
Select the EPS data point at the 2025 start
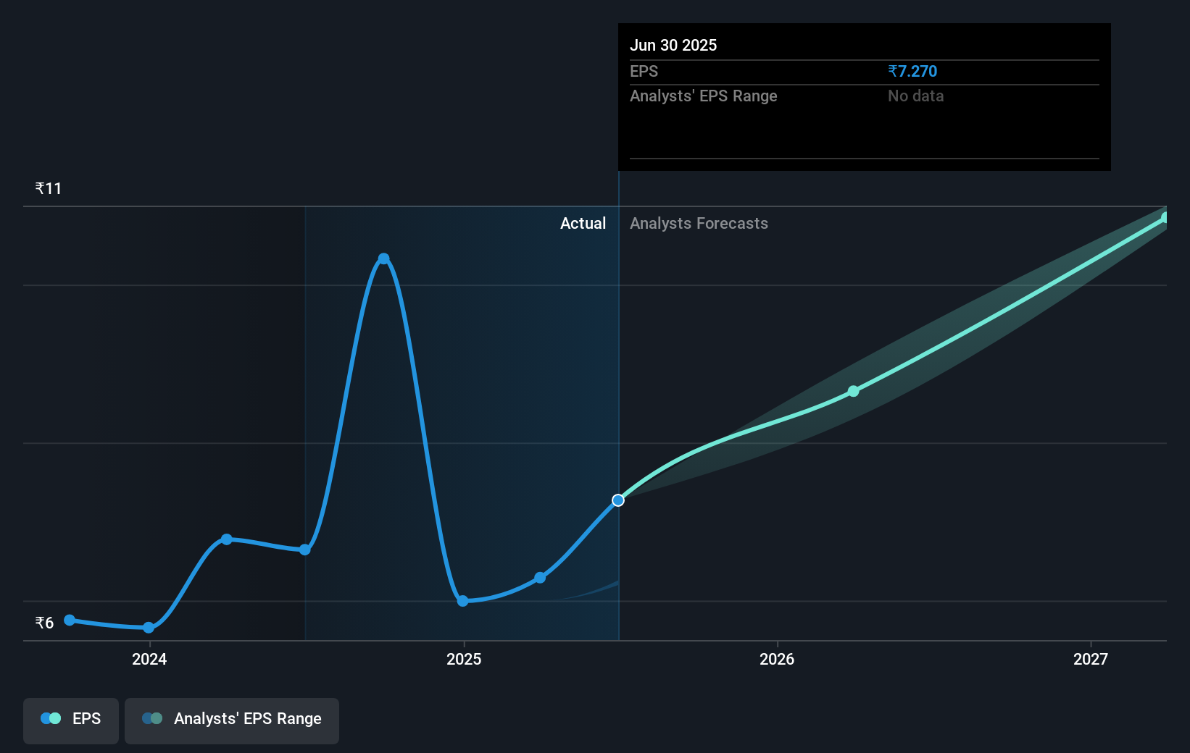pyautogui.click(x=463, y=601)
